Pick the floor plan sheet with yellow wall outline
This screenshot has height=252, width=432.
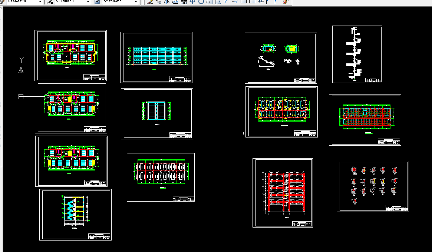tap(70, 56)
